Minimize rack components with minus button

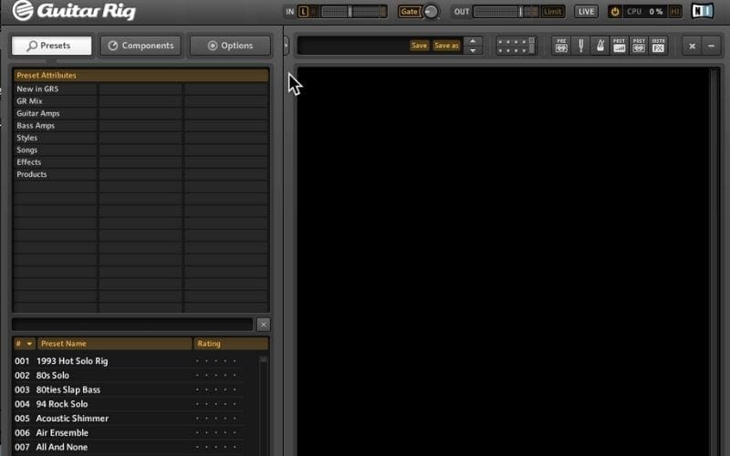(x=712, y=46)
